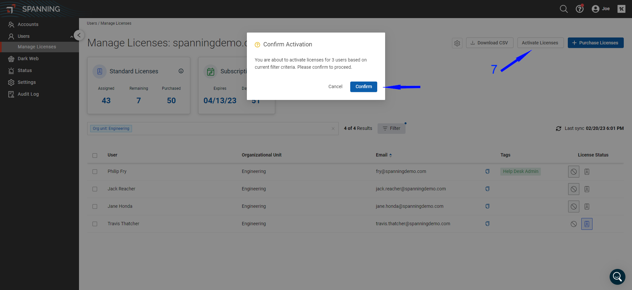
Task: Open Audit Log from sidebar
Action: coord(28,94)
